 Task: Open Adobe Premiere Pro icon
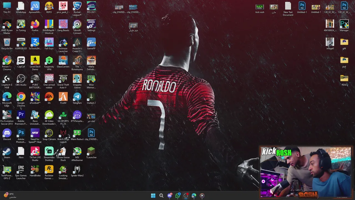point(21,118)
